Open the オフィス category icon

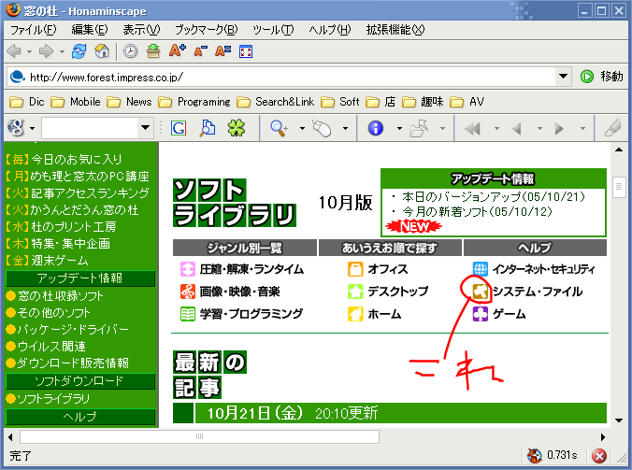coord(355,268)
